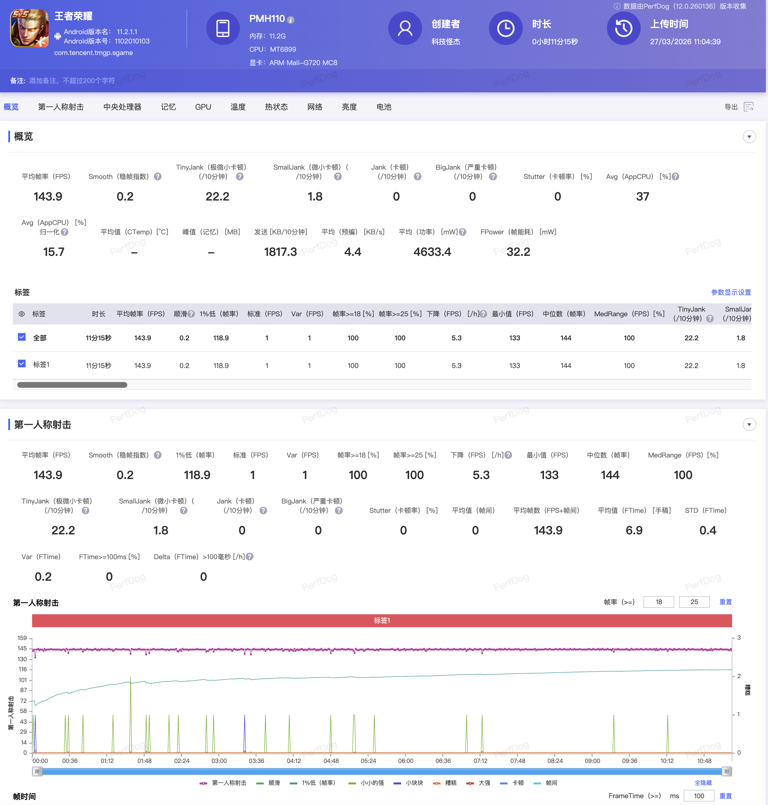The height and width of the screenshot is (805, 768).
Task: Uncheck the 全部 row checkbox
Action: [22, 337]
